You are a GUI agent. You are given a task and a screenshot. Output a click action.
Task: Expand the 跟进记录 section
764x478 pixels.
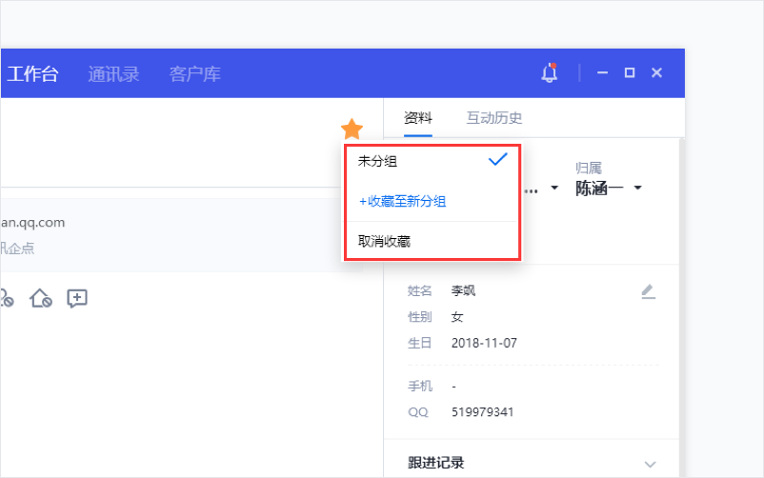[650, 464]
